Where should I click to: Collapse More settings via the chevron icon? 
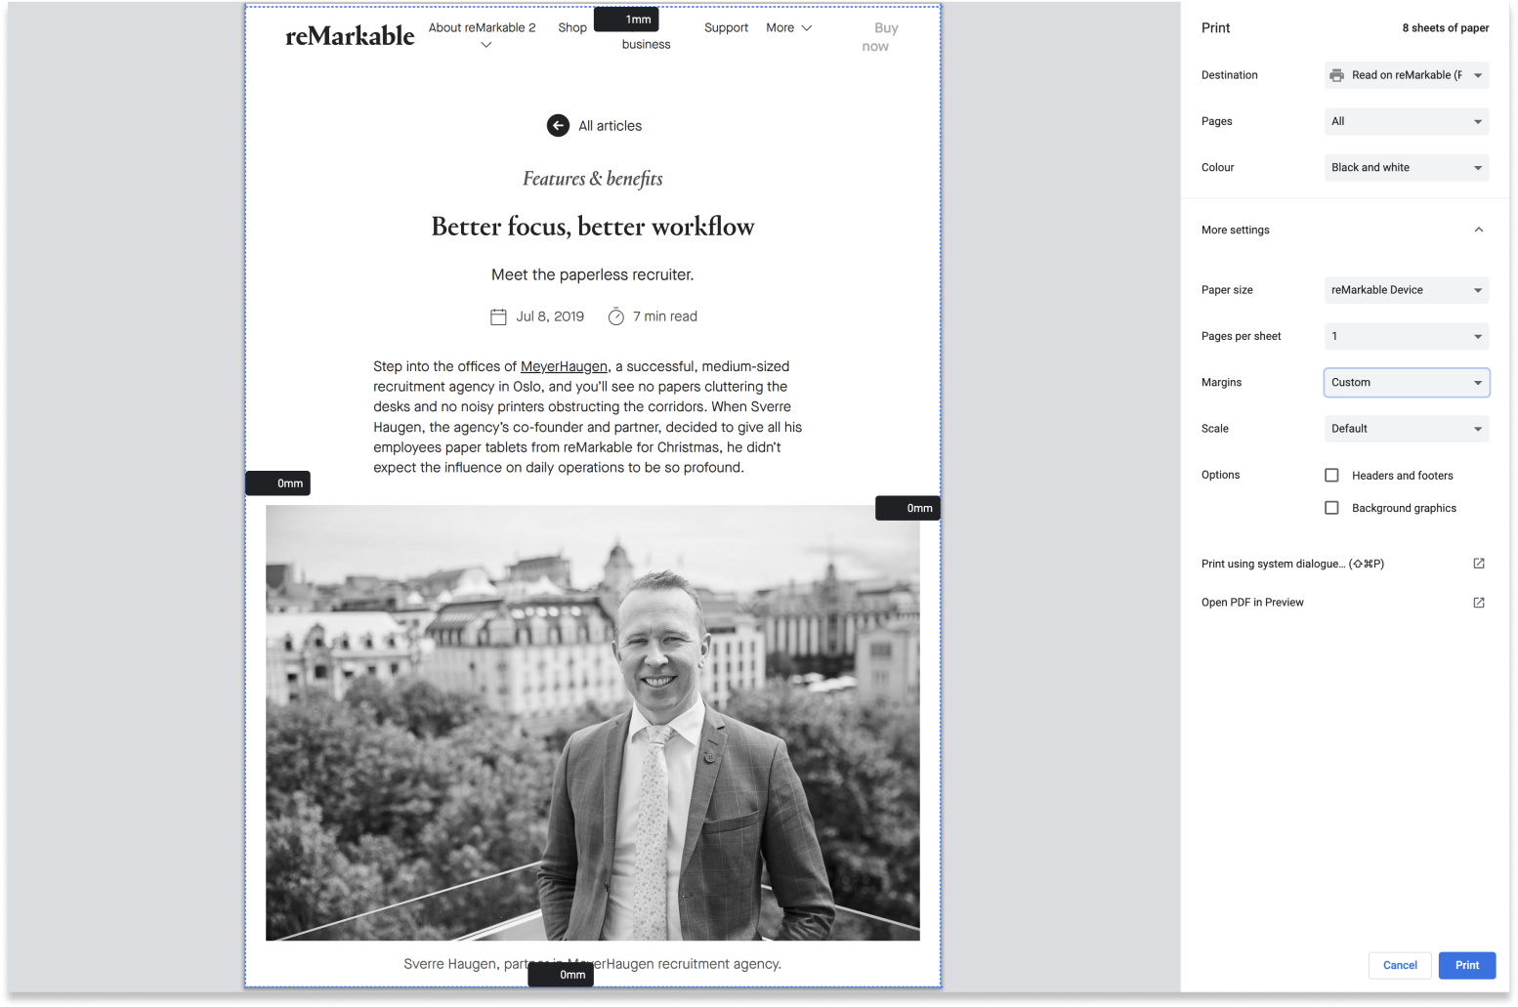[1479, 230]
